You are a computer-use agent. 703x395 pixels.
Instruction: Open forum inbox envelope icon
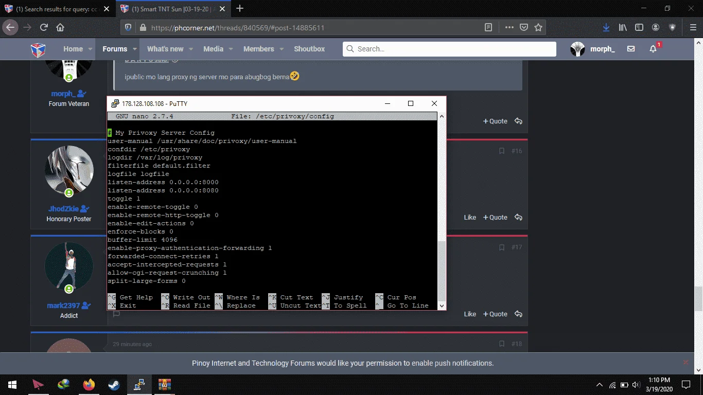(x=631, y=49)
